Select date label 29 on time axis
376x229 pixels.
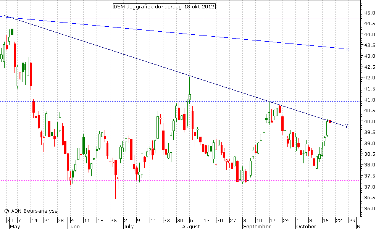coord(352,221)
